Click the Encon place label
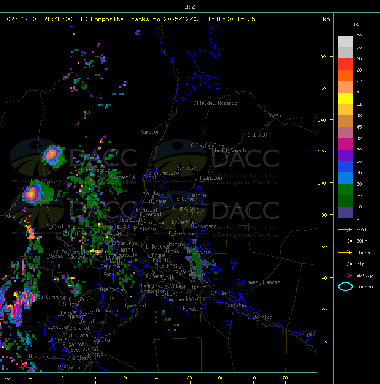The height and width of the screenshot is (384, 380). tap(274, 115)
